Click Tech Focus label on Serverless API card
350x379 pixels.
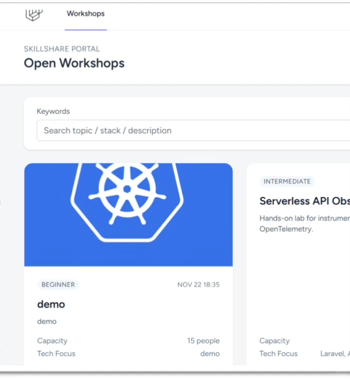point(279,354)
